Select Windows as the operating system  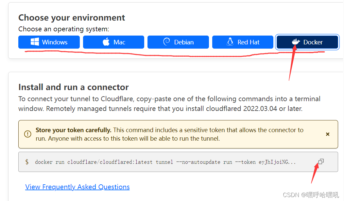tap(49, 42)
